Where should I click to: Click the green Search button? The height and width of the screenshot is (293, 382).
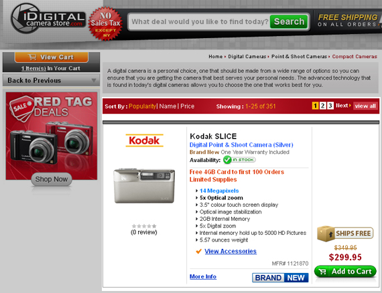289,21
